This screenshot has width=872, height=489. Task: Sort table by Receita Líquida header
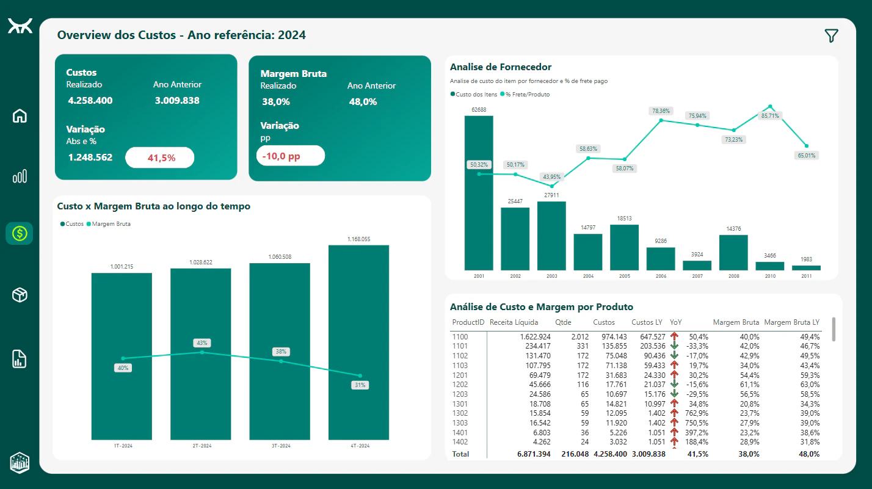(514, 322)
